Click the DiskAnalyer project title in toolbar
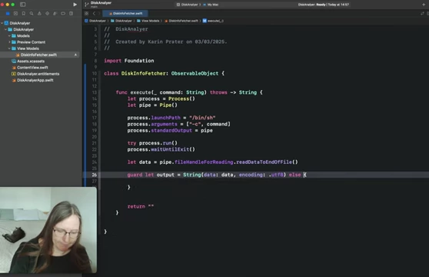The image size is (429, 277). click(101, 3)
